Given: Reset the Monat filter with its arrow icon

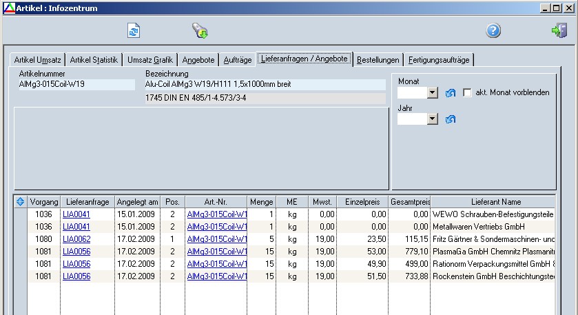Looking at the screenshot, I should (451, 92).
